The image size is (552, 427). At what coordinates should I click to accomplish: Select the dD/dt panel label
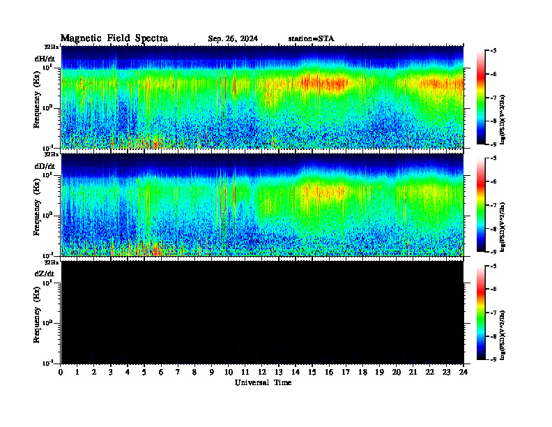(45, 166)
